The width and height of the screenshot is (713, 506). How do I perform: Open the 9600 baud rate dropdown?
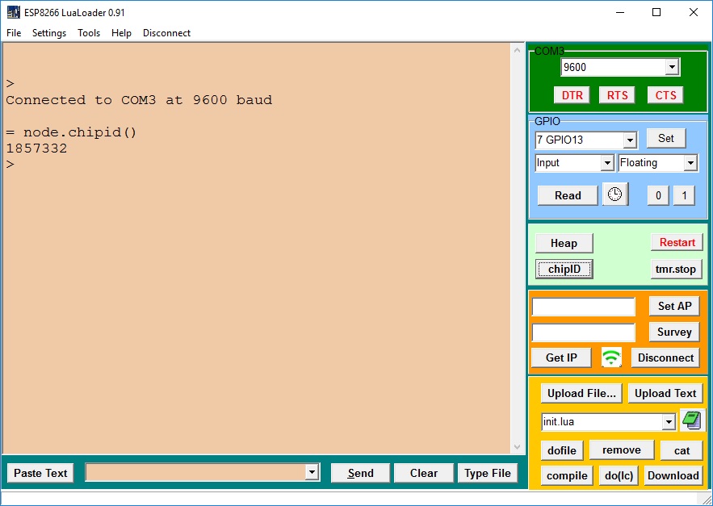click(672, 67)
